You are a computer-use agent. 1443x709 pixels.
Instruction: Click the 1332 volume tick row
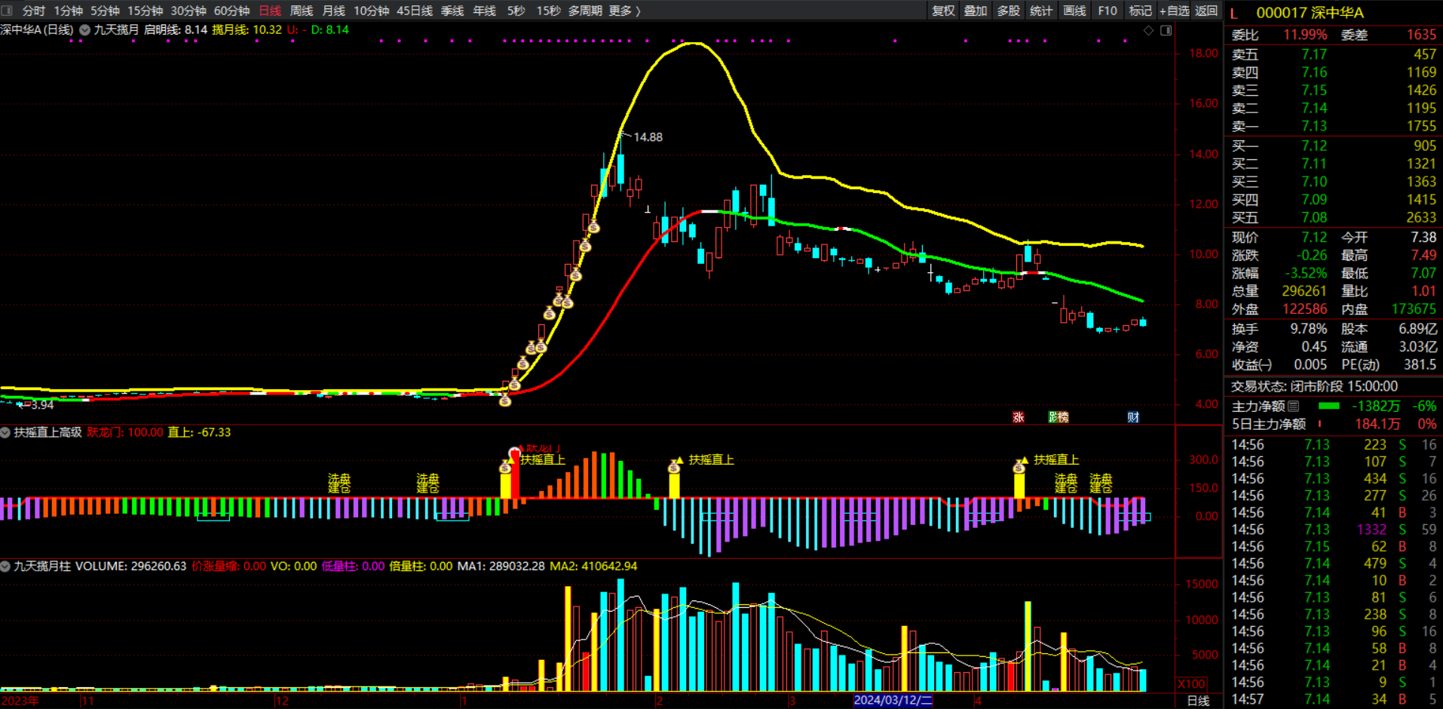[1334, 529]
